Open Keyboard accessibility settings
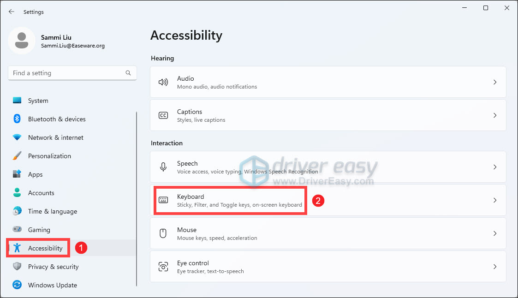This screenshot has height=298, width=518. 239,200
